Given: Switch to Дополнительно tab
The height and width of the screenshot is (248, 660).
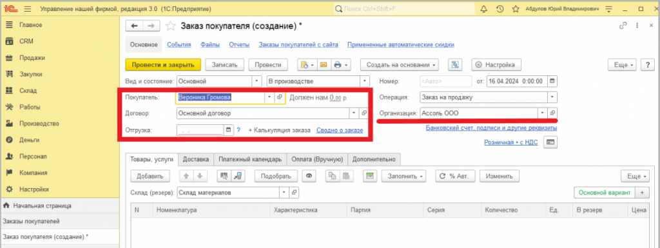Looking at the screenshot, I should [374, 159].
